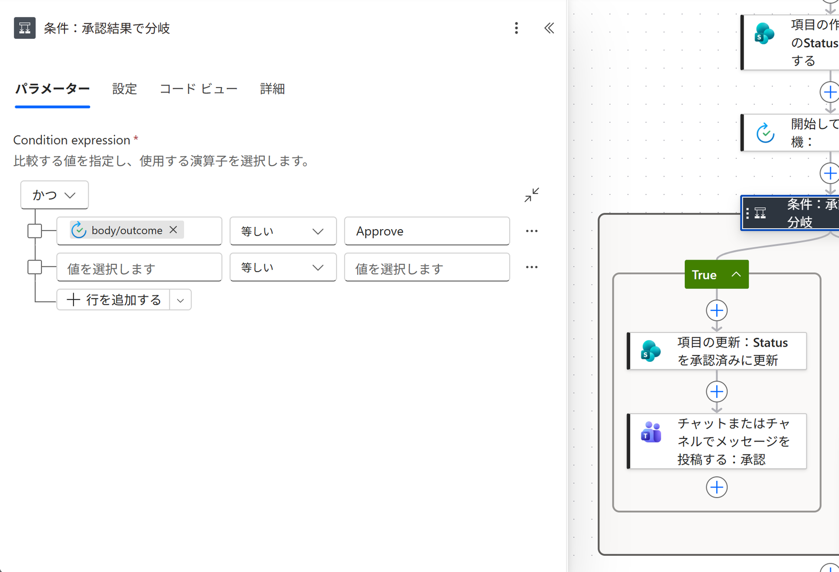Image resolution: width=839 pixels, height=572 pixels.
Task: Add a step below the Teams post message action
Action: pos(717,487)
